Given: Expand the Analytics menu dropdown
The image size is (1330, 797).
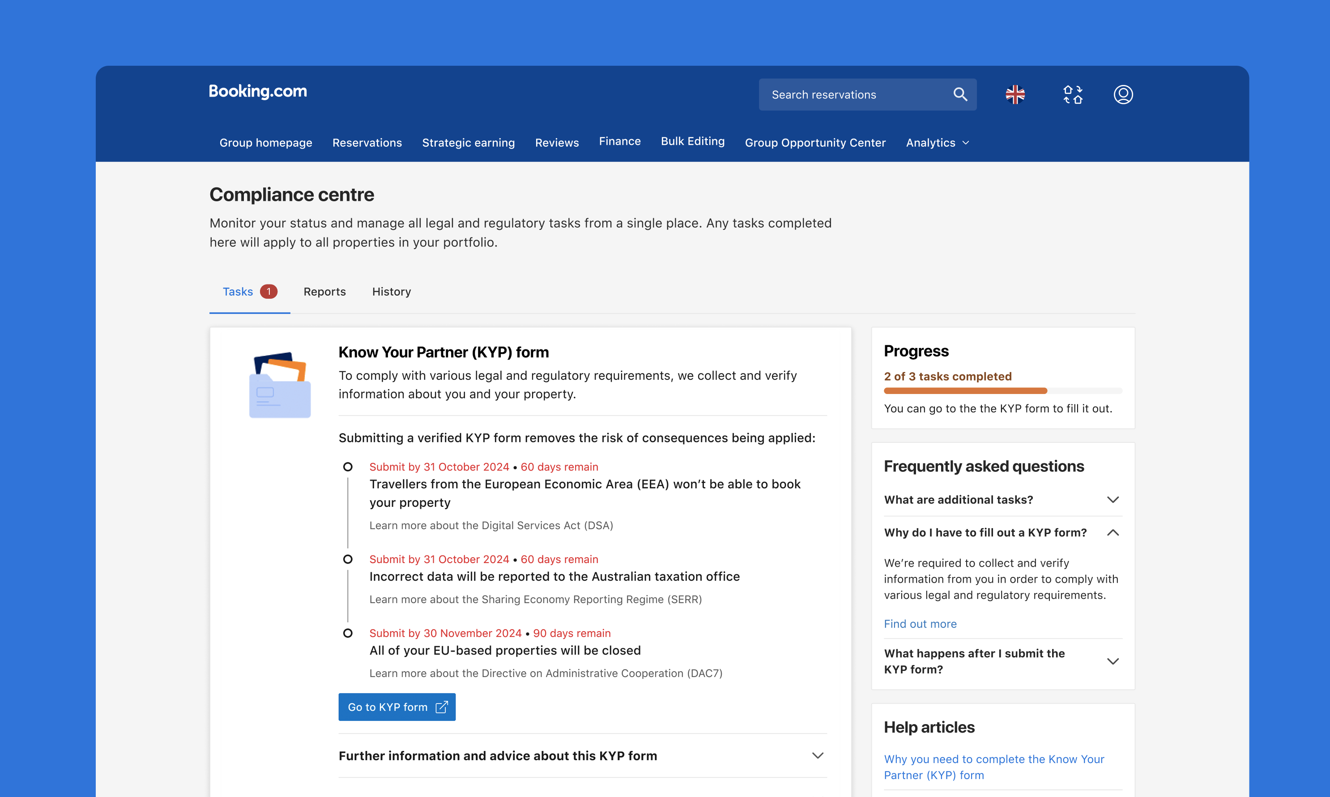Looking at the screenshot, I should (937, 143).
